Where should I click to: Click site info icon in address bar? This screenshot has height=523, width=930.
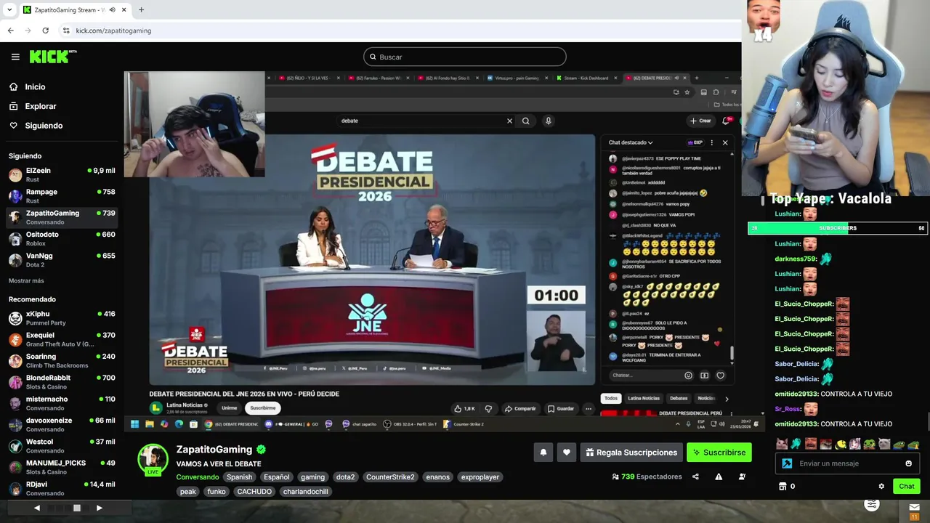click(x=66, y=31)
